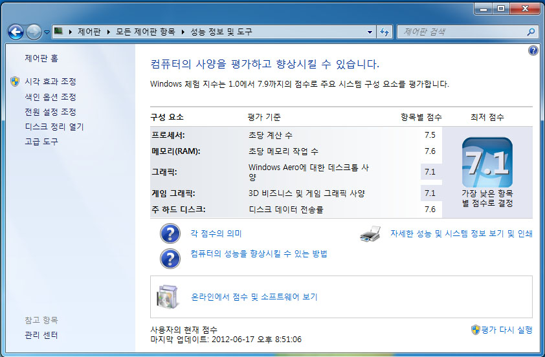The image size is (545, 357).
Task: Expand the arrow after 제어판 breadcrumb
Action: tap(109, 32)
